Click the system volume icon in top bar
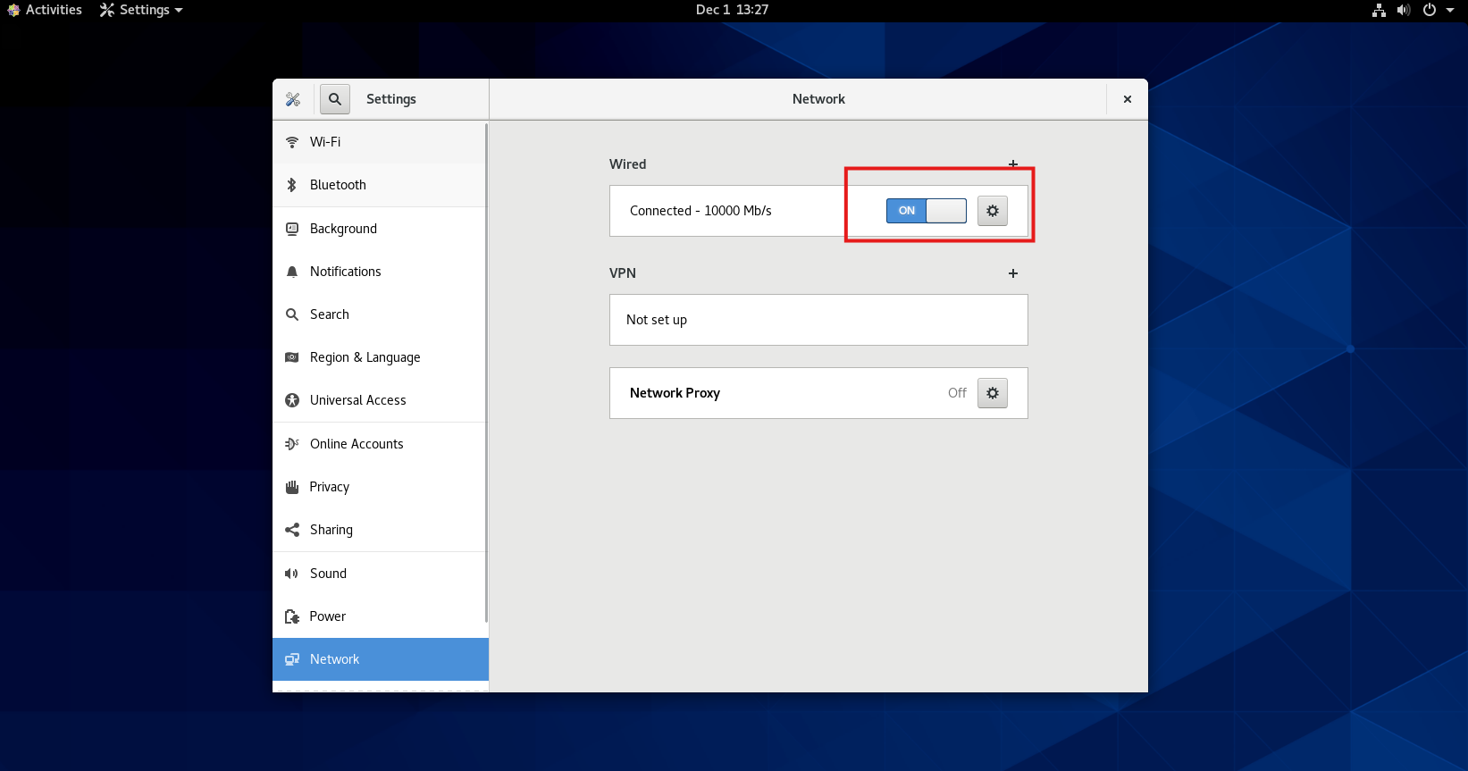Image resolution: width=1468 pixels, height=771 pixels. point(1403,10)
